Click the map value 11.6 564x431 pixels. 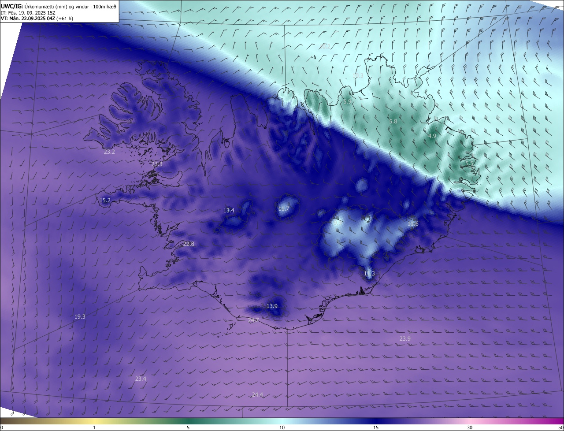(x=413, y=224)
